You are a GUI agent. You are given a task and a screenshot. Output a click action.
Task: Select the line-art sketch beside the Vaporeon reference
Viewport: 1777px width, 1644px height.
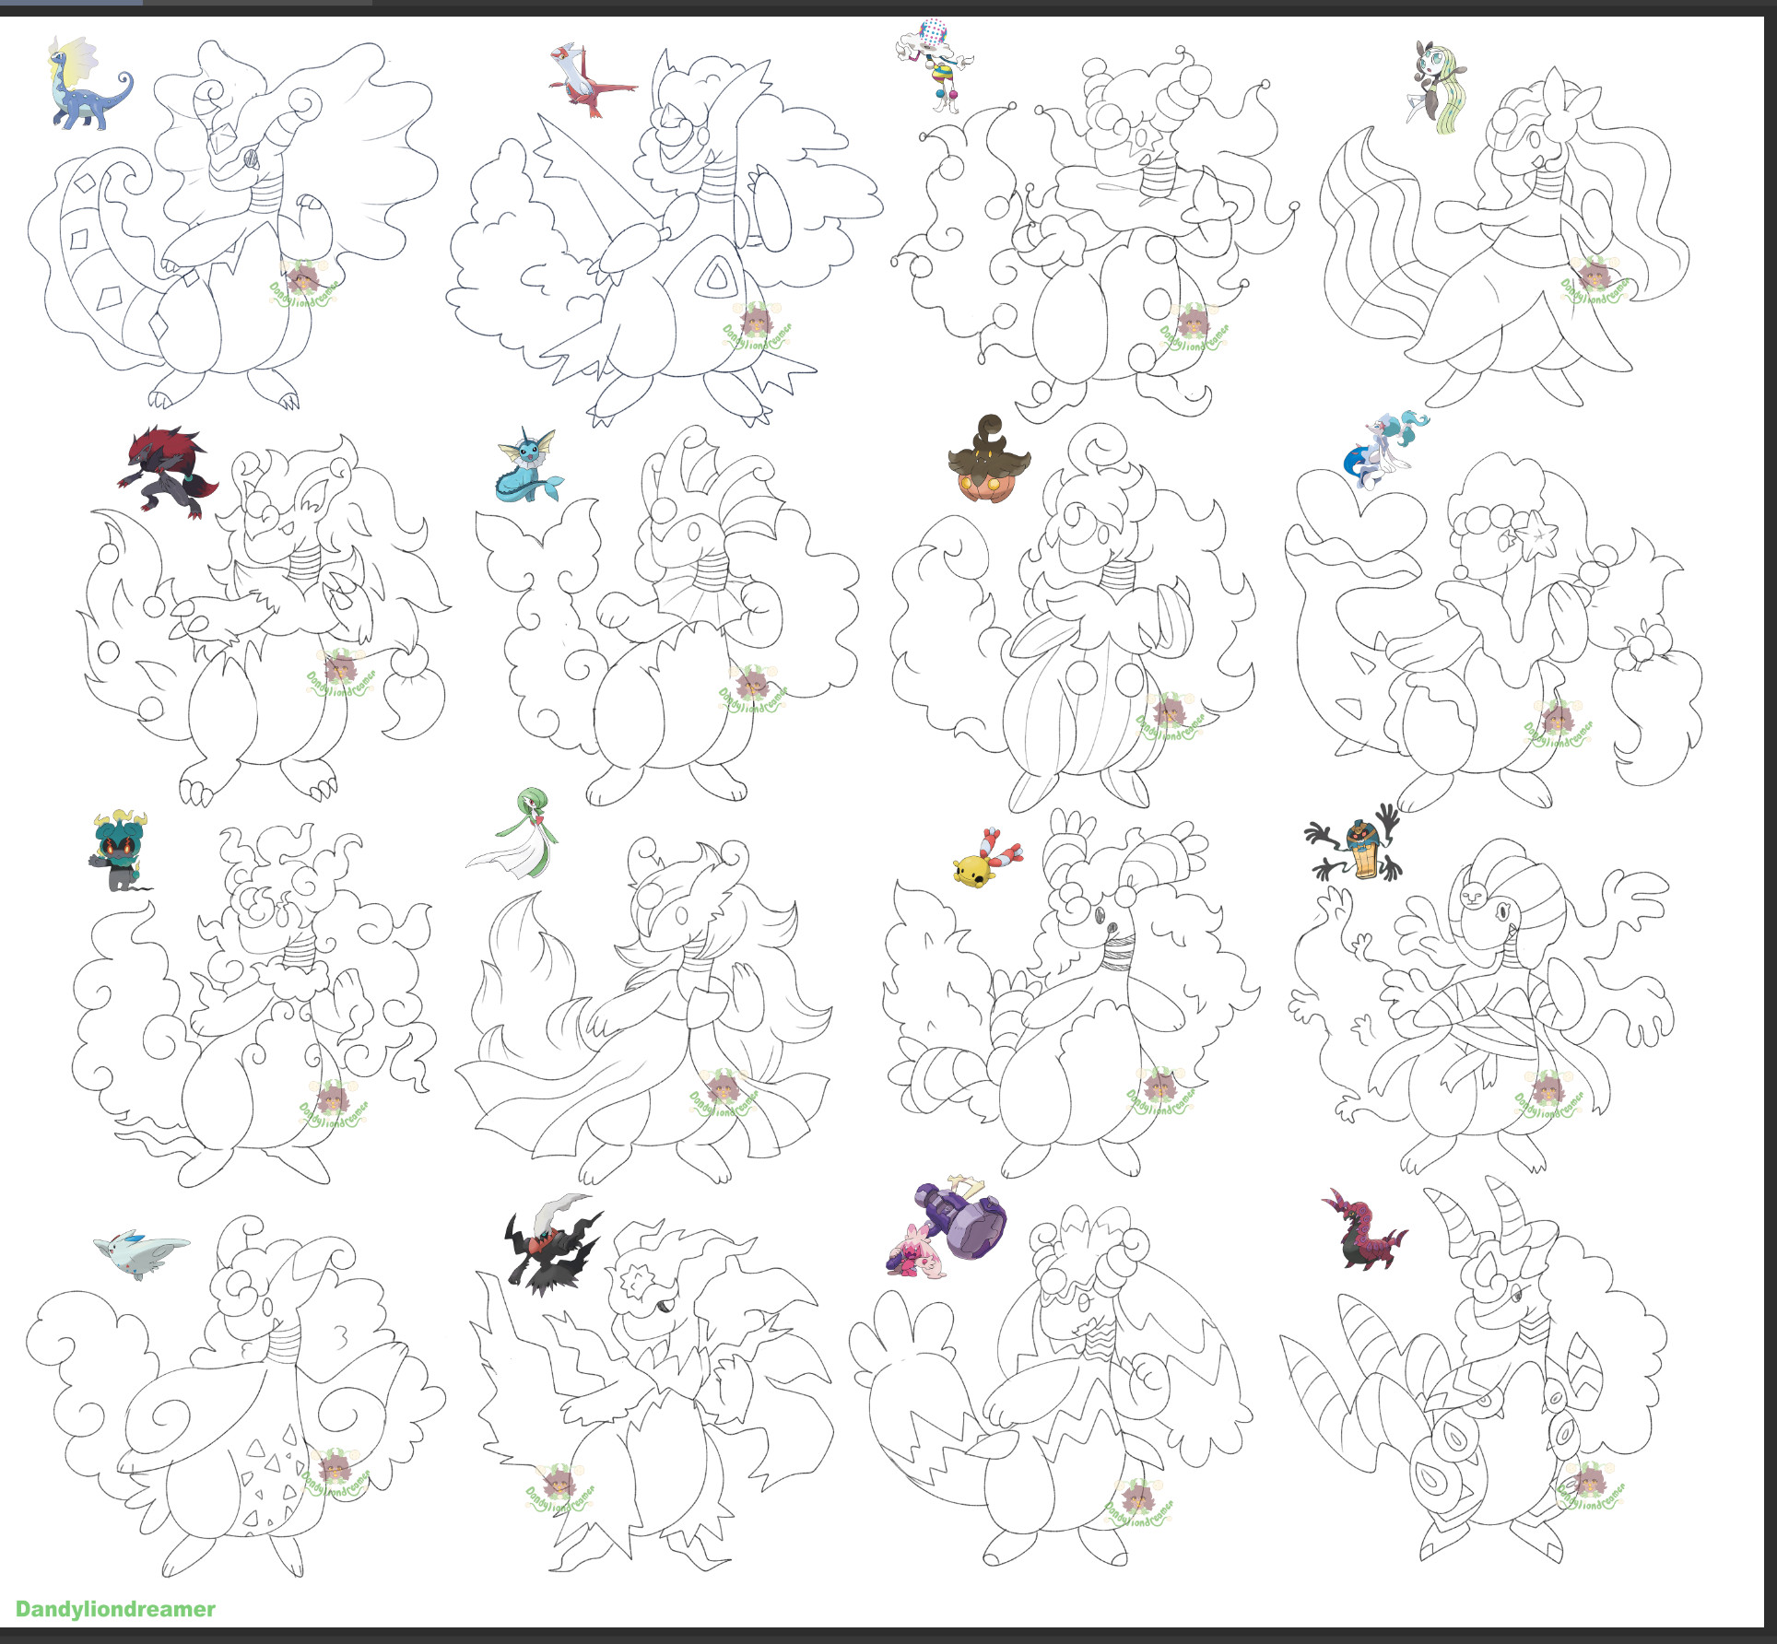667,615
